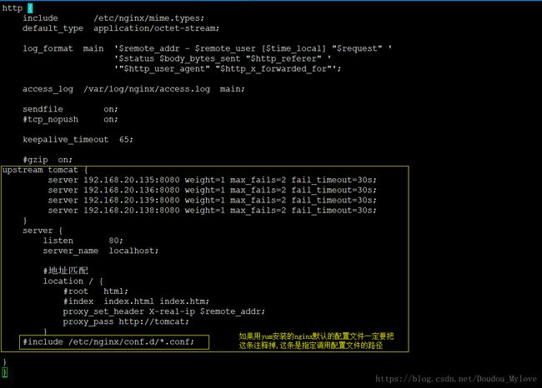Click the 'server {' block opening line
The height and width of the screenshot is (388, 542).
(43, 231)
